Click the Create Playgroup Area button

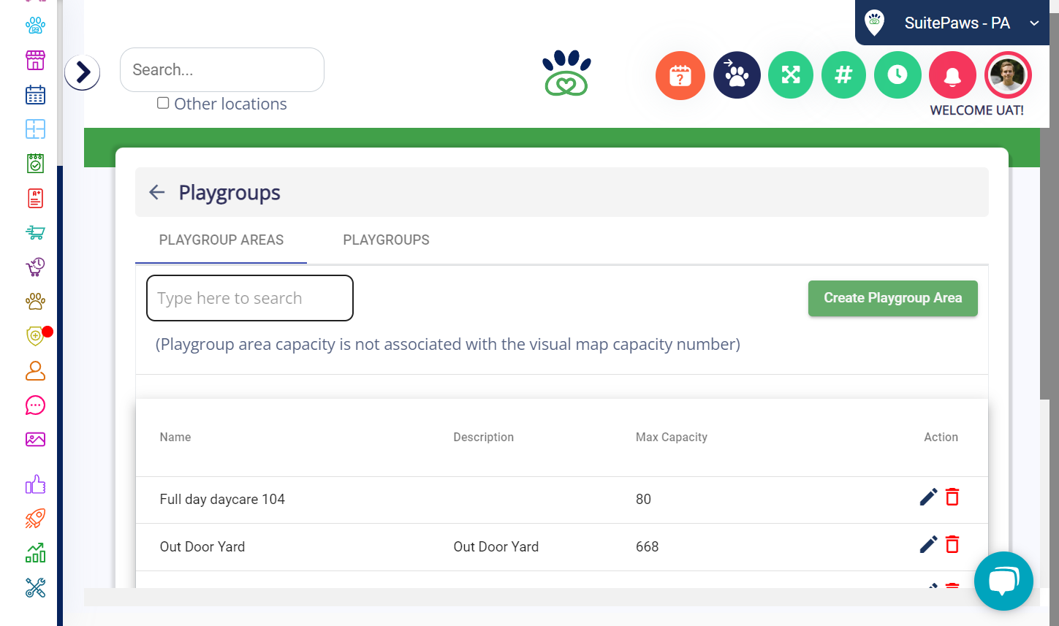893,298
